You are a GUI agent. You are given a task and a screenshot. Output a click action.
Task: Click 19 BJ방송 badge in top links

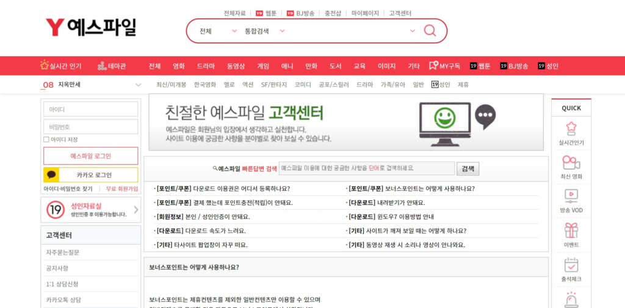(x=300, y=13)
